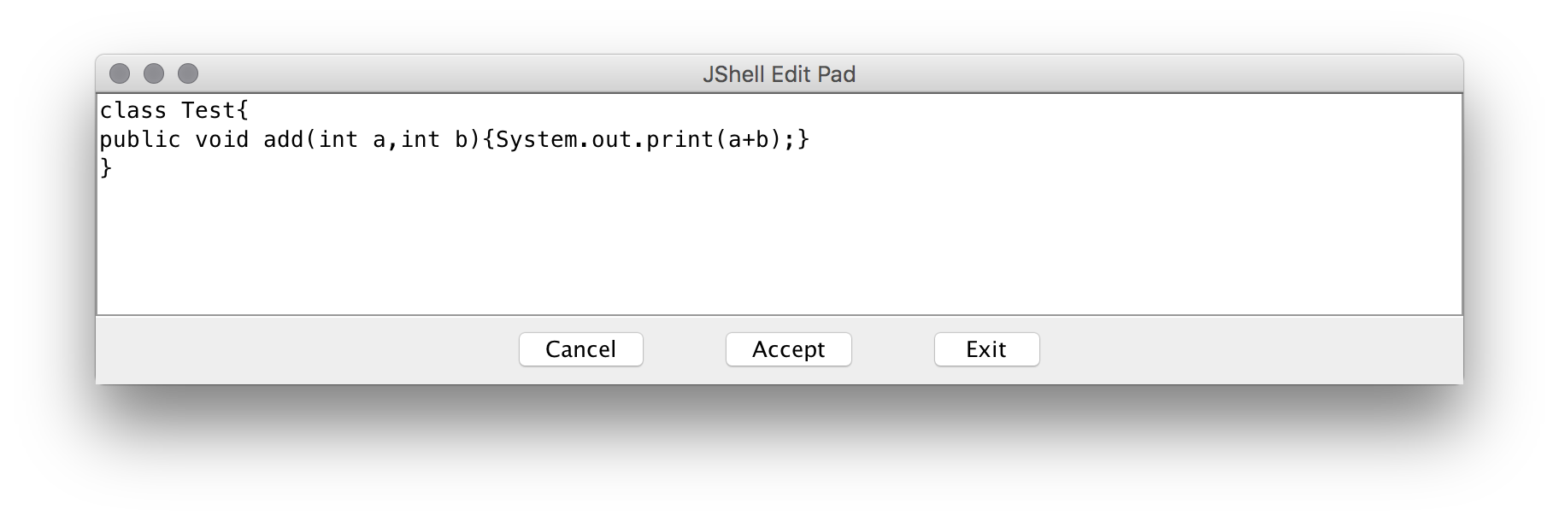The height and width of the screenshot is (521, 1559).
Task: Click the class name "Test" in the editor
Action: pos(208,111)
